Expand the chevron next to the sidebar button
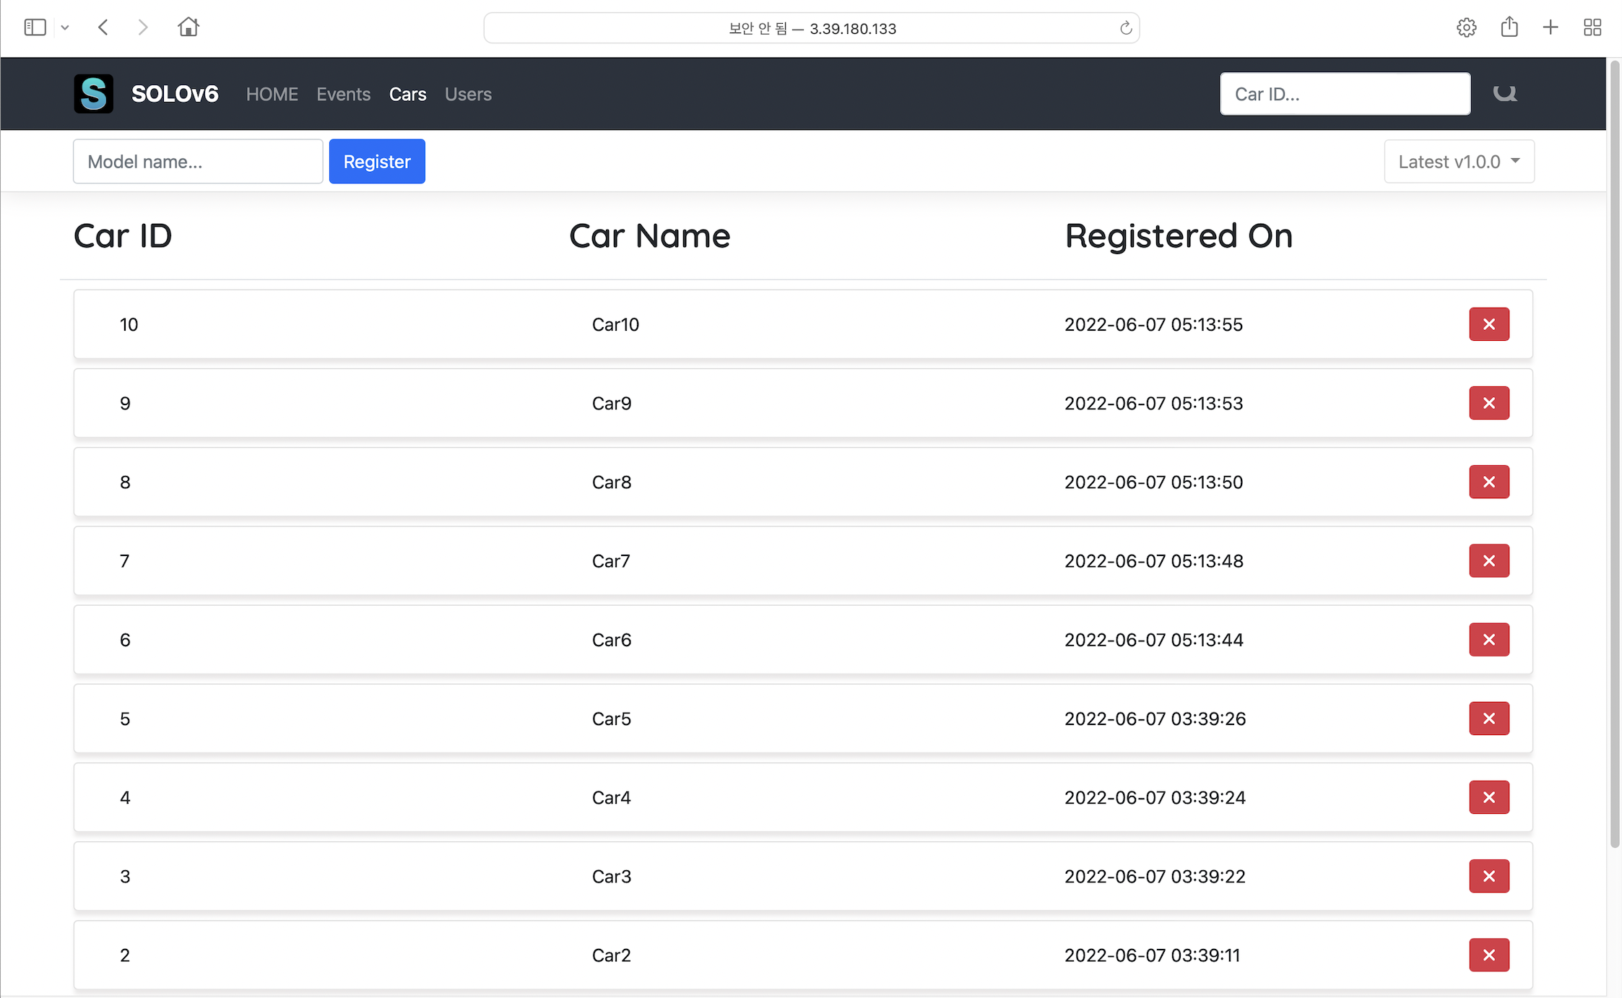 (65, 27)
